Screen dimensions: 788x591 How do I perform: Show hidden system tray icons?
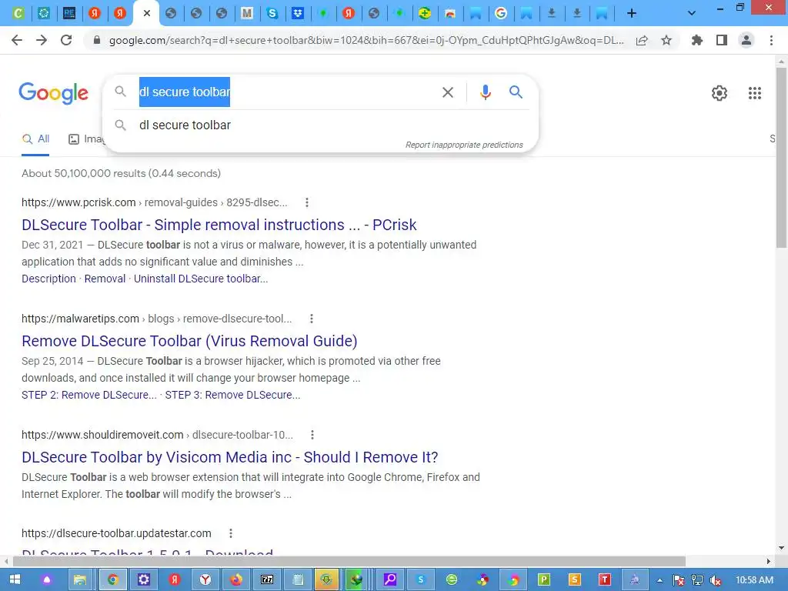[659, 580]
